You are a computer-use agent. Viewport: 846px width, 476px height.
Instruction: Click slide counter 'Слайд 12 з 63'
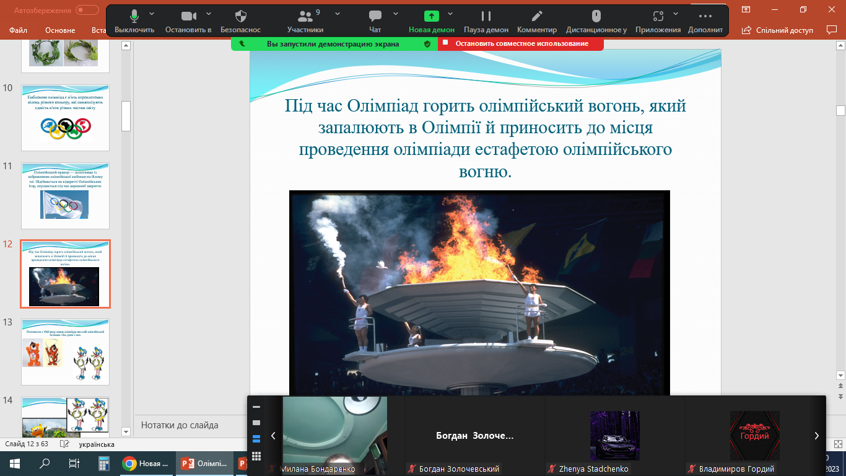pyautogui.click(x=27, y=444)
